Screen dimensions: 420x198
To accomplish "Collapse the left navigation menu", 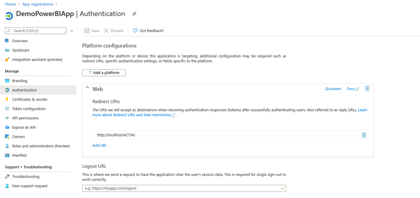I will pos(72,31).
